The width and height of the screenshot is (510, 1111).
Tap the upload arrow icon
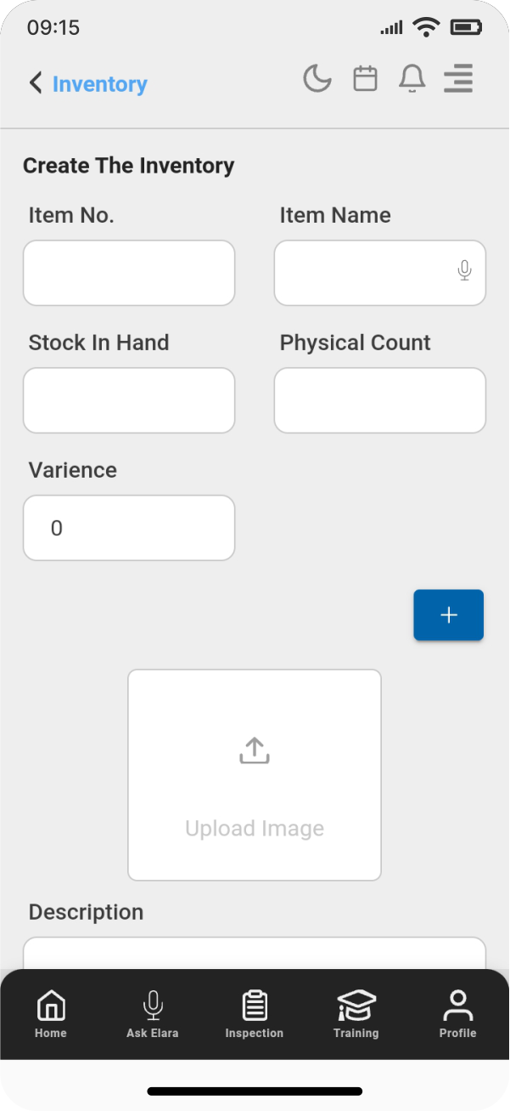click(x=255, y=751)
